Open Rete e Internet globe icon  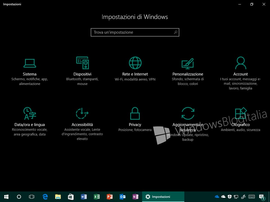pos(135,63)
